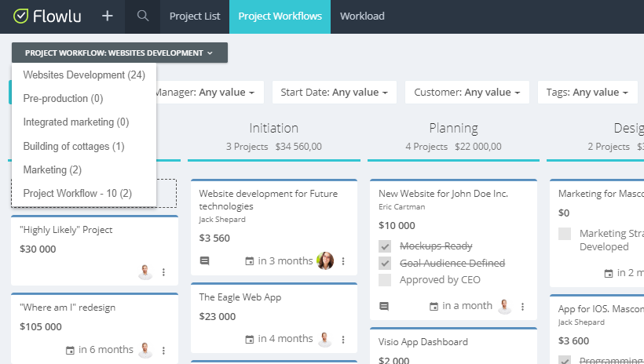Open more menu on John Doe Inc. card

tap(522, 307)
